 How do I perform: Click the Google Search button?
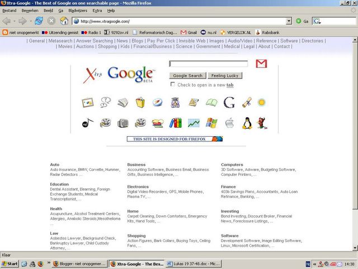pyautogui.click(x=188, y=76)
